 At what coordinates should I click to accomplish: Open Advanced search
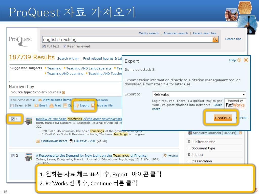tap(176, 33)
